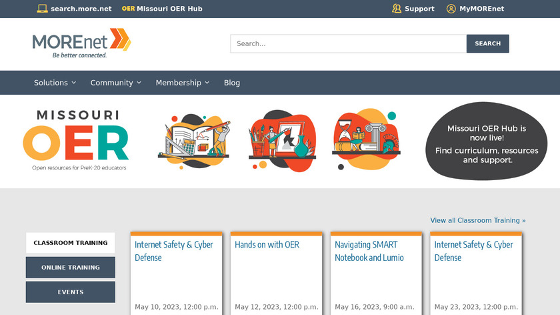Click into the Search text field

348,43
